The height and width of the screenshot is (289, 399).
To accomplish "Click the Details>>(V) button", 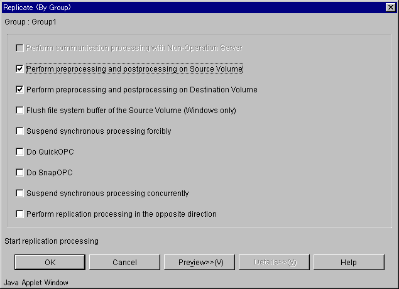I will point(274,262).
